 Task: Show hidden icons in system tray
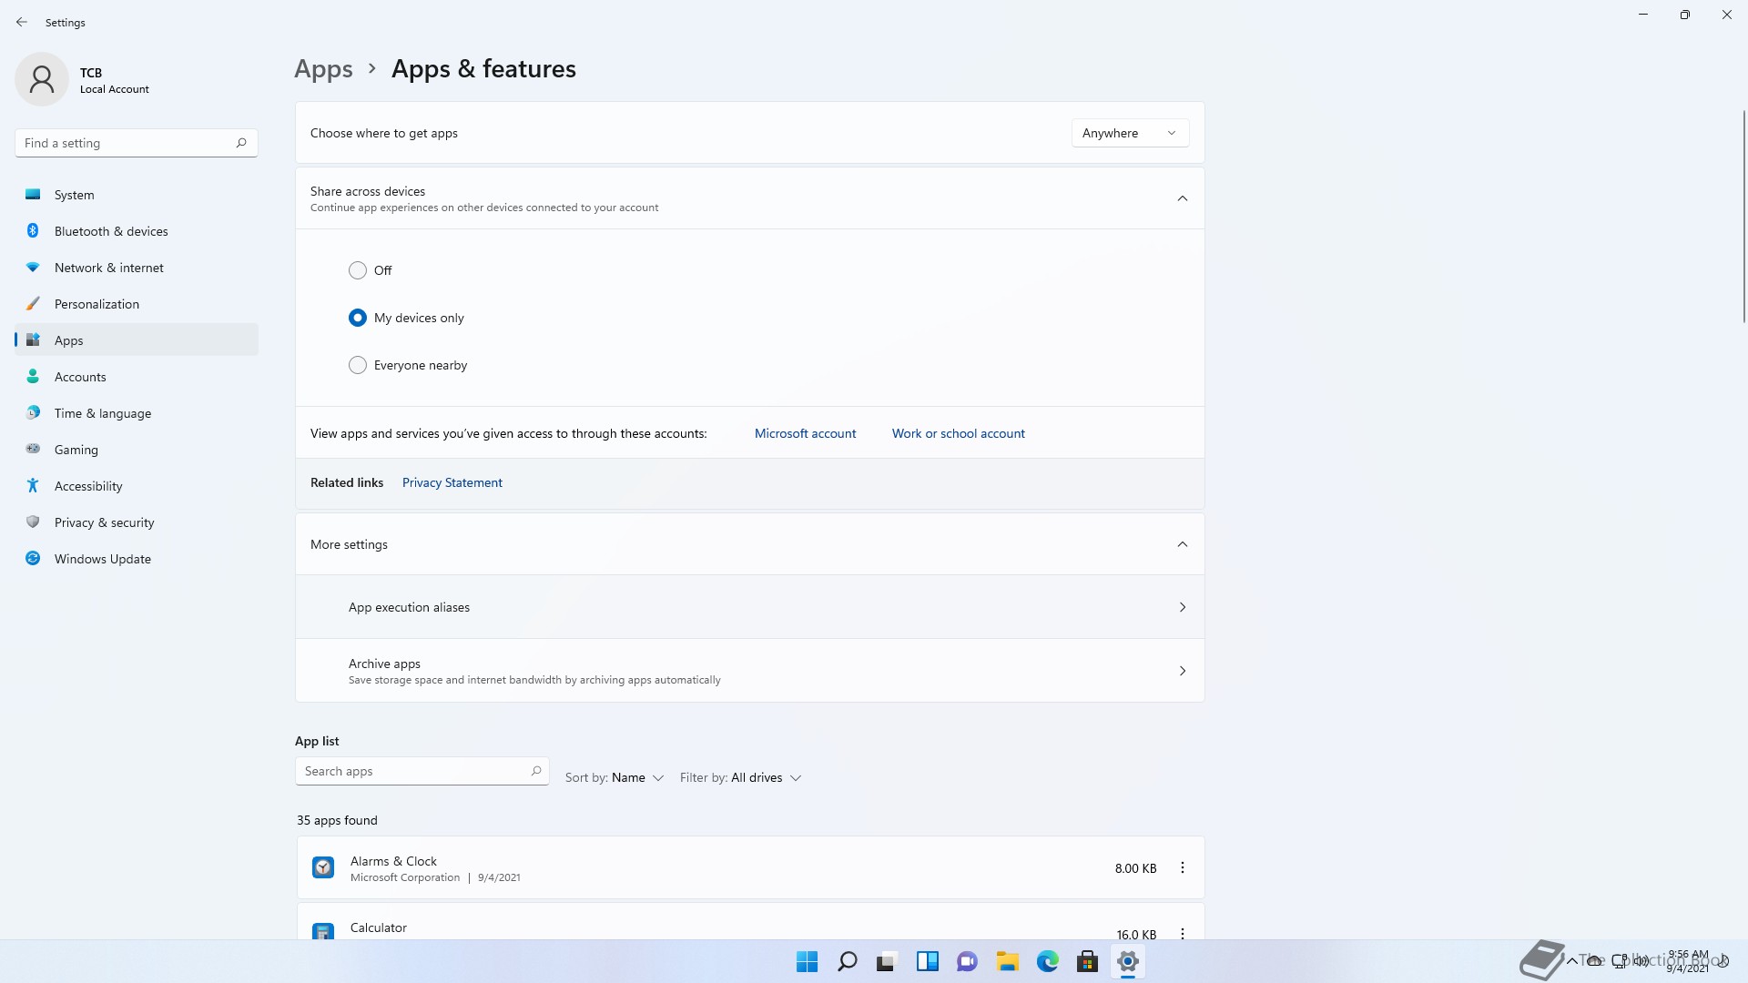point(1572,960)
